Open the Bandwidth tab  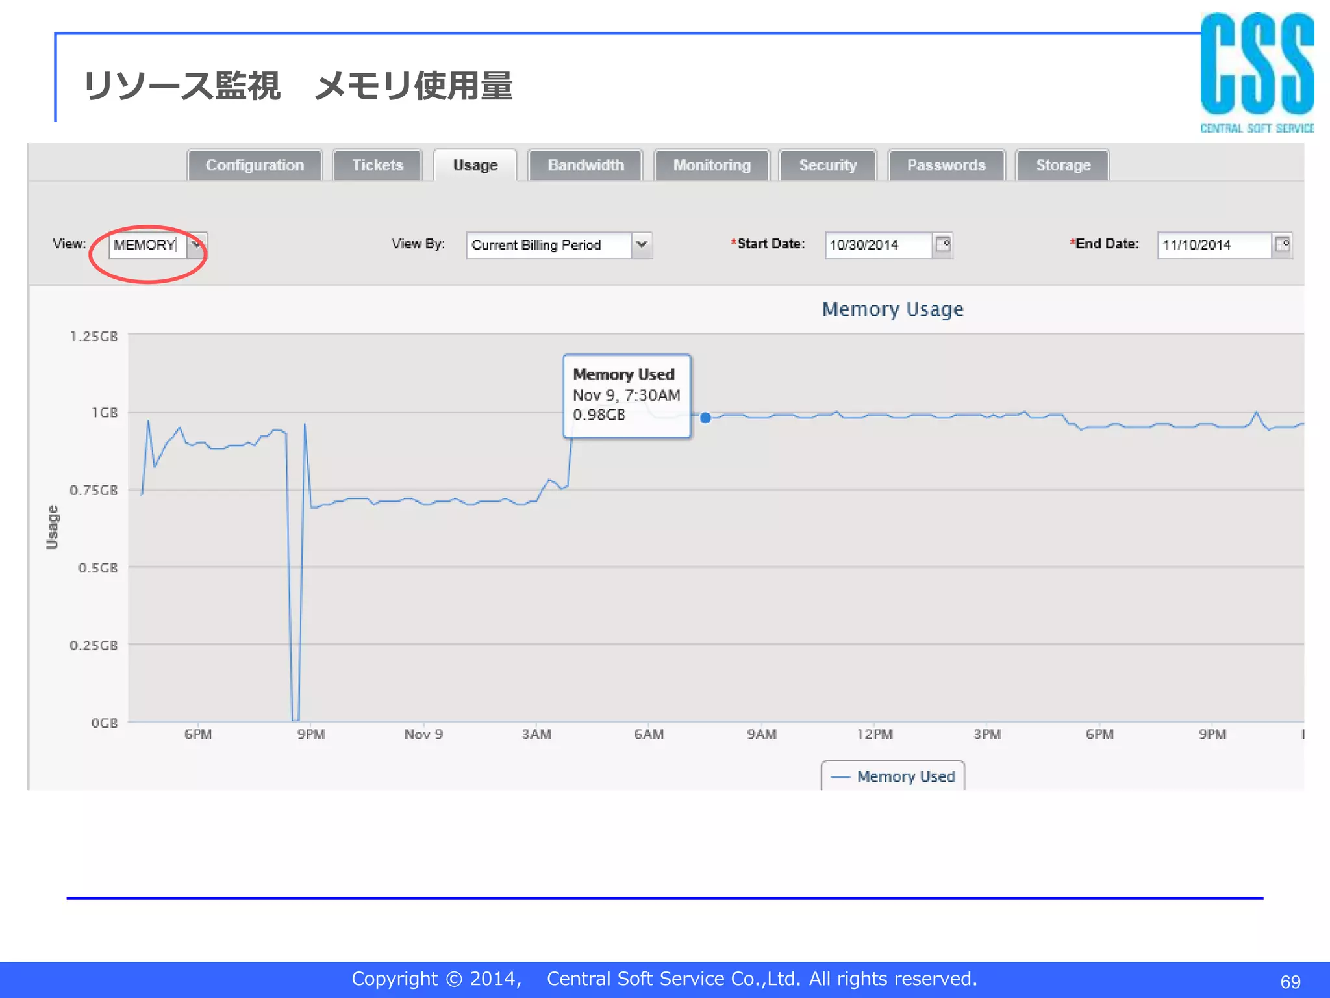point(586,165)
